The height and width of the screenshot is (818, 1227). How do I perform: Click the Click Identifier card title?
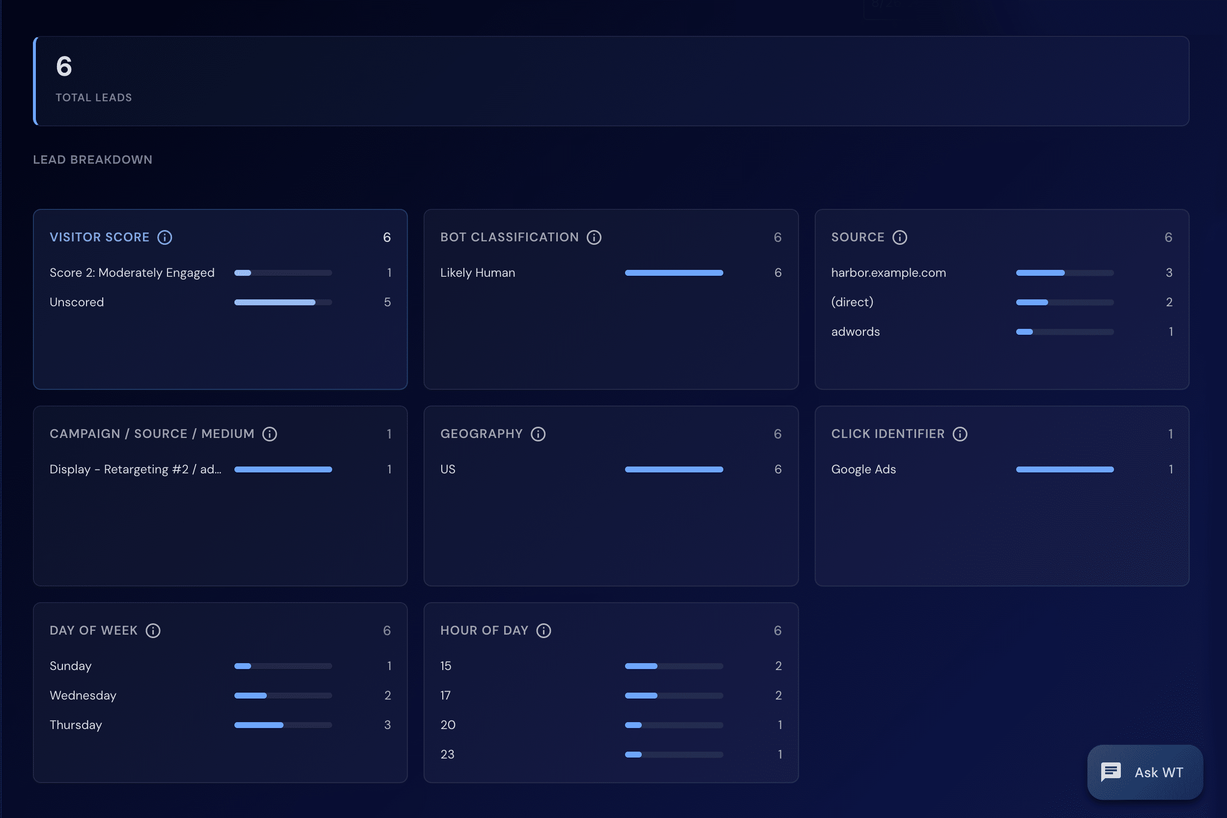click(x=888, y=434)
